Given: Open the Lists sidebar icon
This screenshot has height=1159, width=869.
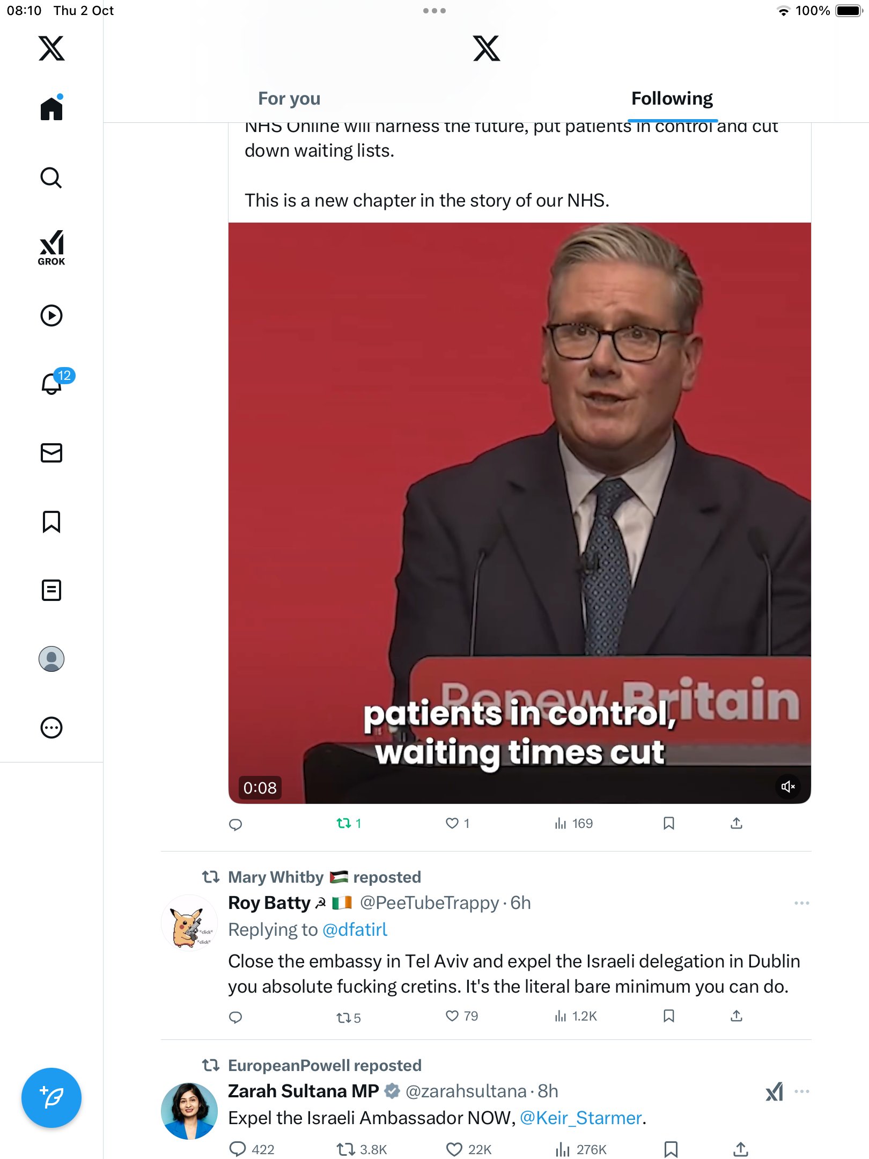Looking at the screenshot, I should point(51,590).
